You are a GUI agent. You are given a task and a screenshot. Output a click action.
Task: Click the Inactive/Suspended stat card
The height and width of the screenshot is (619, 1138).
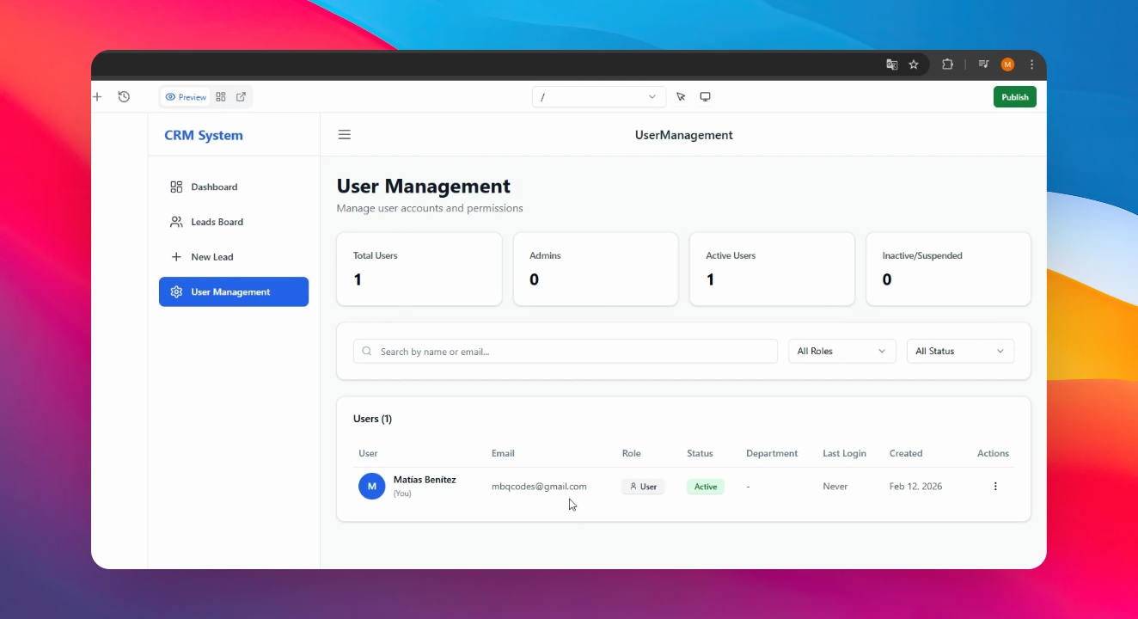pyautogui.click(x=948, y=269)
